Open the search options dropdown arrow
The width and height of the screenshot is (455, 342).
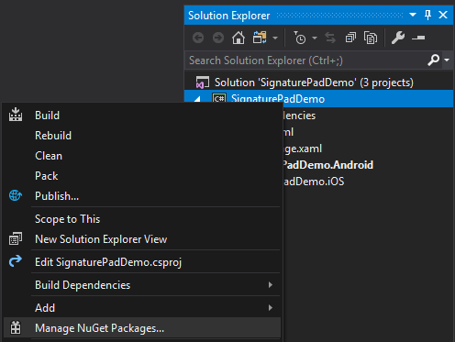tap(447, 60)
